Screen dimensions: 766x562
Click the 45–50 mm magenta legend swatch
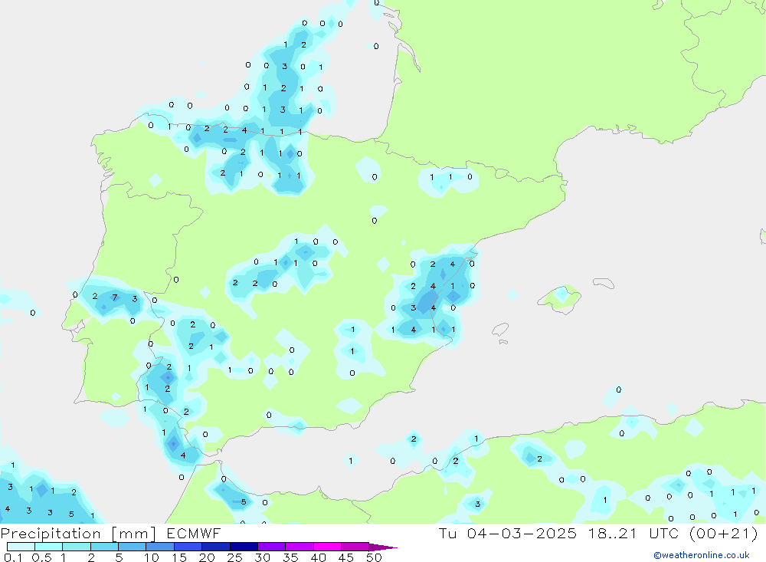[355, 547]
